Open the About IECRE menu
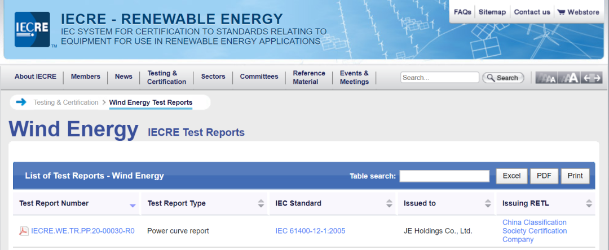This screenshot has width=609, height=250. pos(36,77)
